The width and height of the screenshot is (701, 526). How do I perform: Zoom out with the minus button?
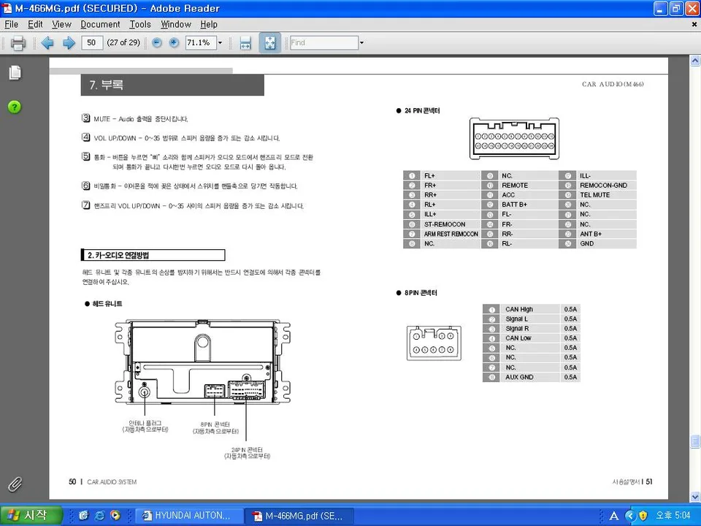tap(157, 42)
